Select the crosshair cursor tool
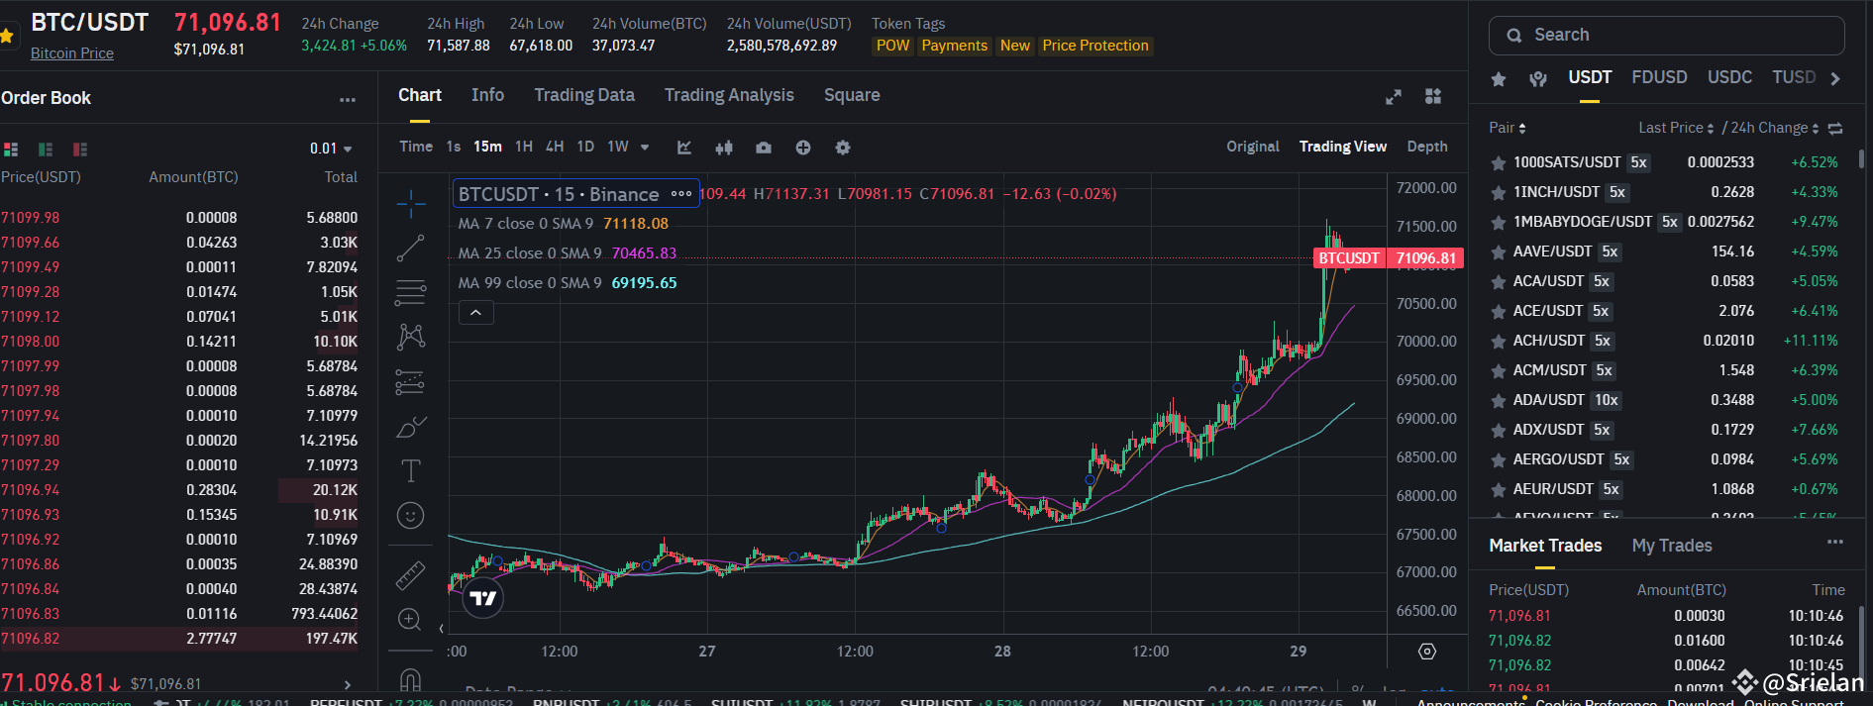The width and height of the screenshot is (1873, 706). (410, 205)
